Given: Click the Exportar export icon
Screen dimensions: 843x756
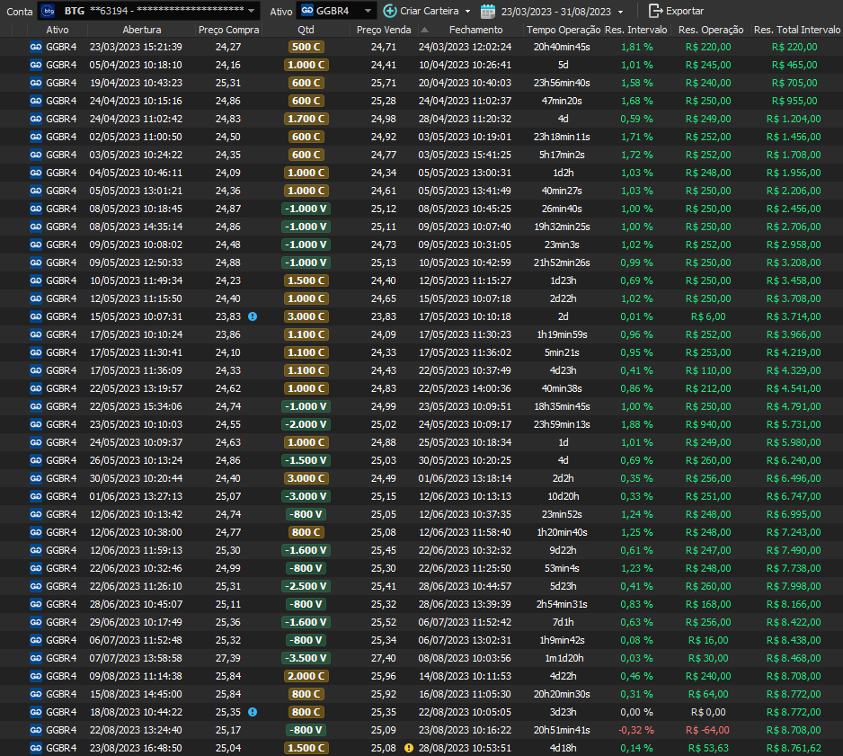Looking at the screenshot, I should 655,11.
